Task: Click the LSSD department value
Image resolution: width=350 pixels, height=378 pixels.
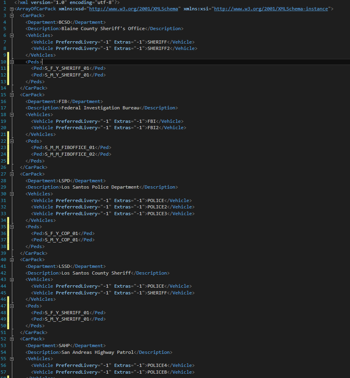Action: (x=64, y=266)
